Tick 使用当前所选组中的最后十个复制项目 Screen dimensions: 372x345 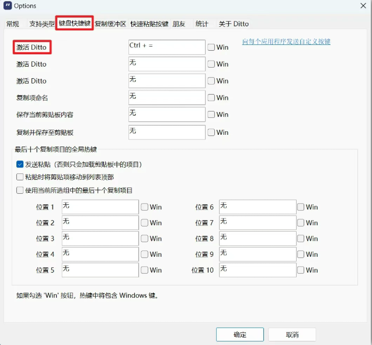[20, 190]
